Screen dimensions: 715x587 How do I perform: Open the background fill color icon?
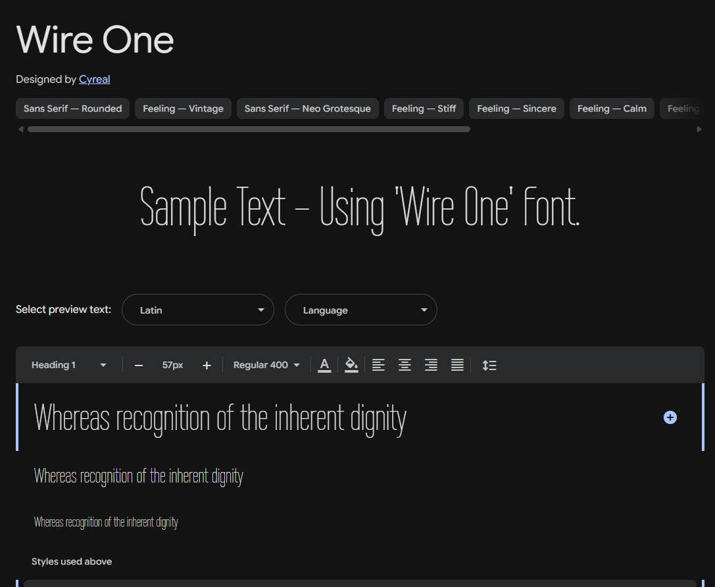click(351, 365)
